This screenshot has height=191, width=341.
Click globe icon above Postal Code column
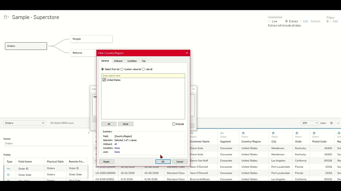point(314,133)
